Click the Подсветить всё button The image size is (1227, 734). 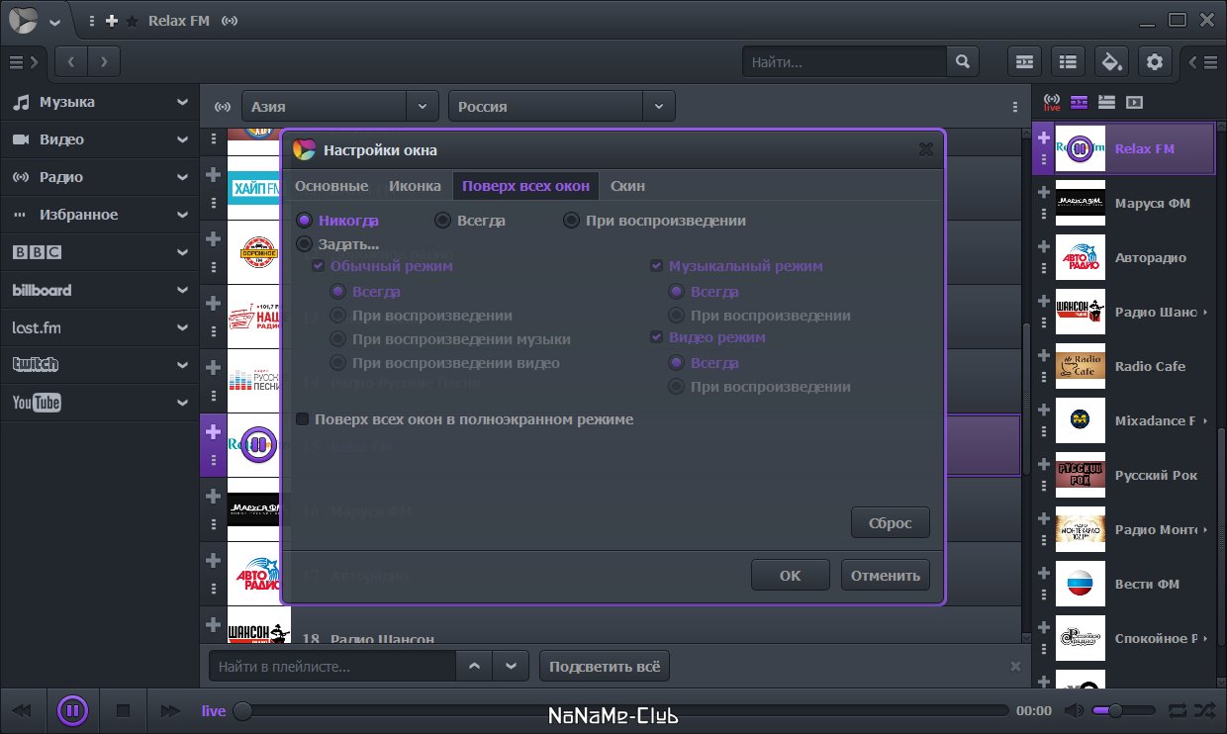click(x=605, y=666)
